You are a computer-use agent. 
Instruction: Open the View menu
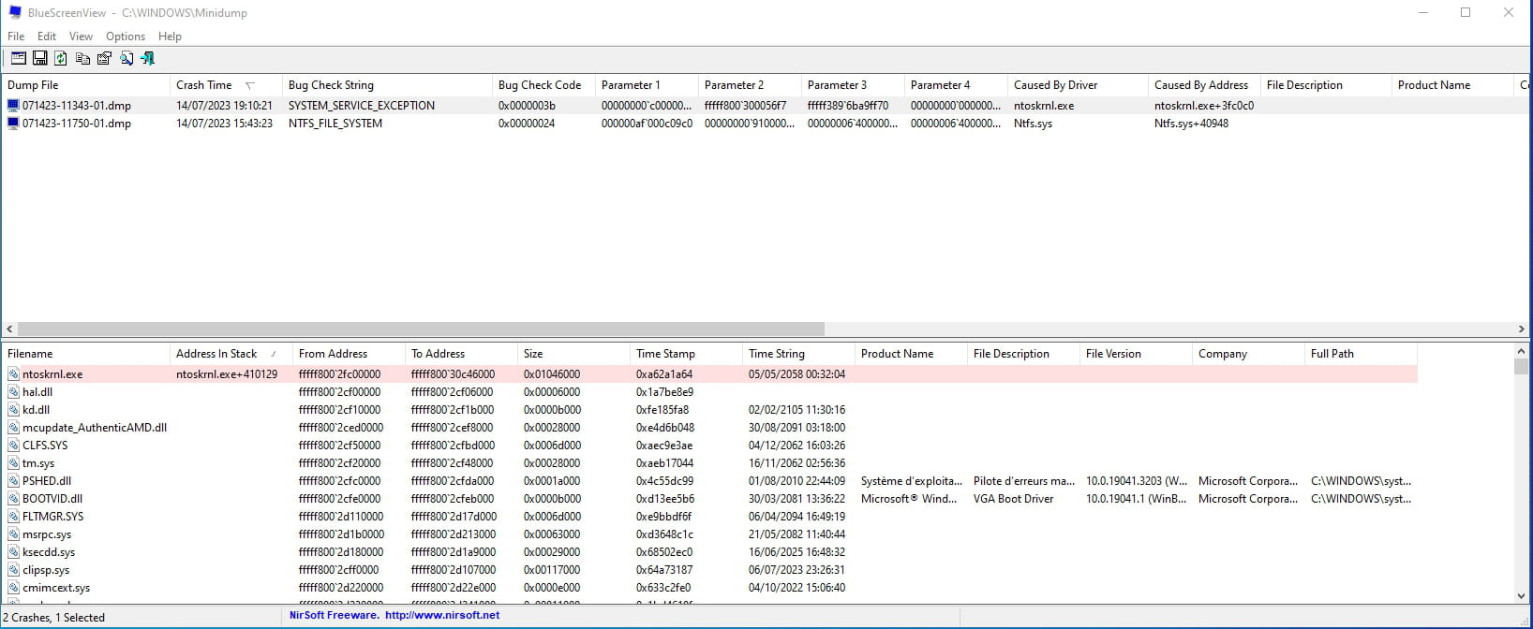click(81, 37)
